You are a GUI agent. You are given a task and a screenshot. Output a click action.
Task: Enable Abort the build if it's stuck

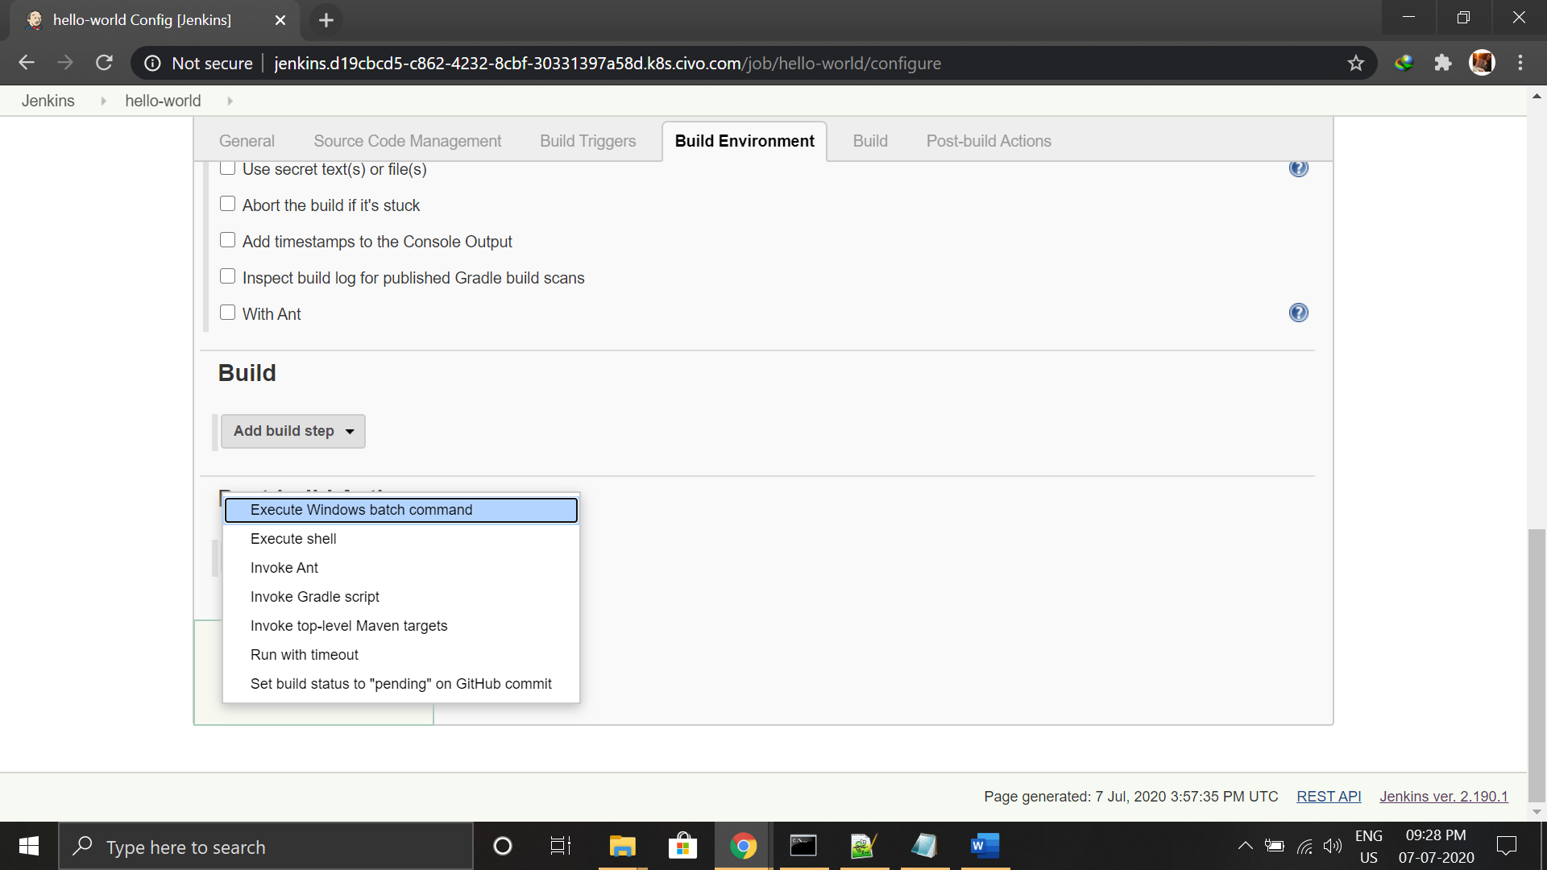(x=227, y=204)
